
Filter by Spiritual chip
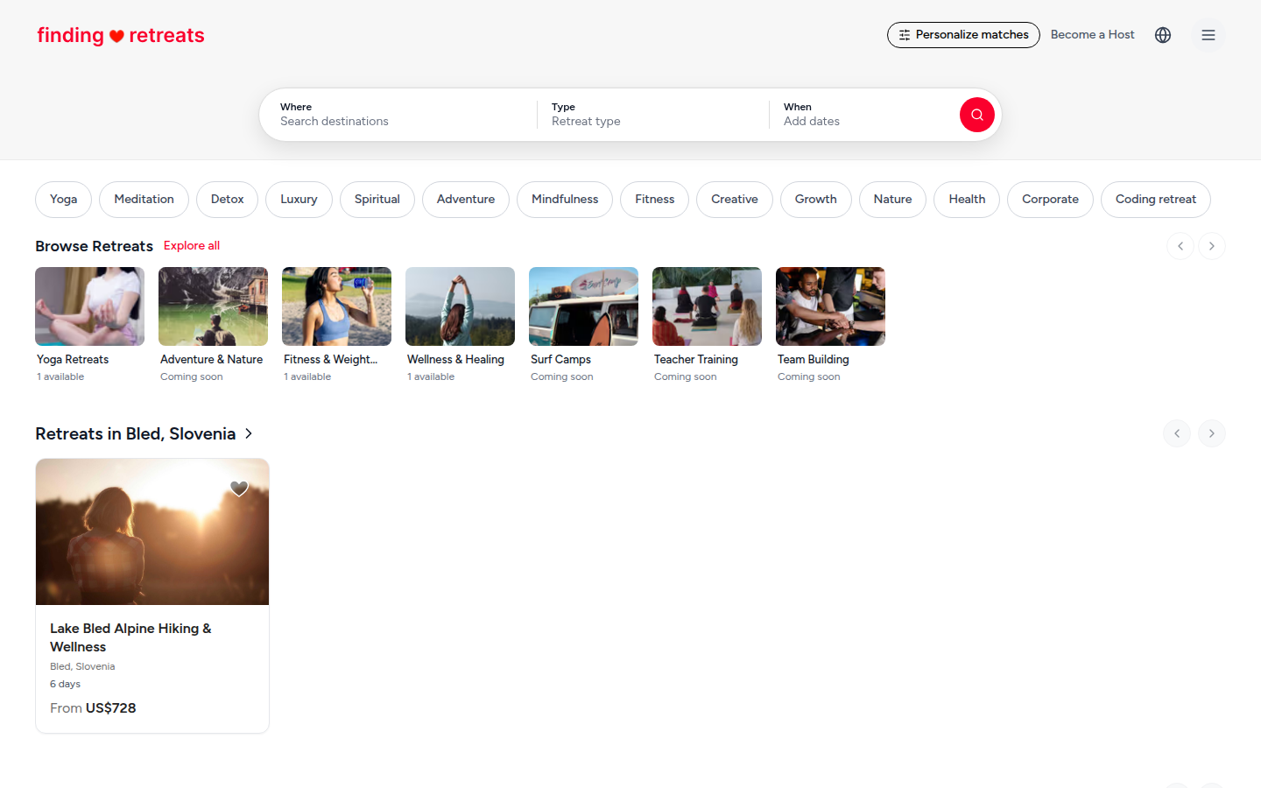pos(377,200)
